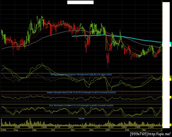Click the 26/08 date label
The image size is (172, 137).
pos(31,127)
